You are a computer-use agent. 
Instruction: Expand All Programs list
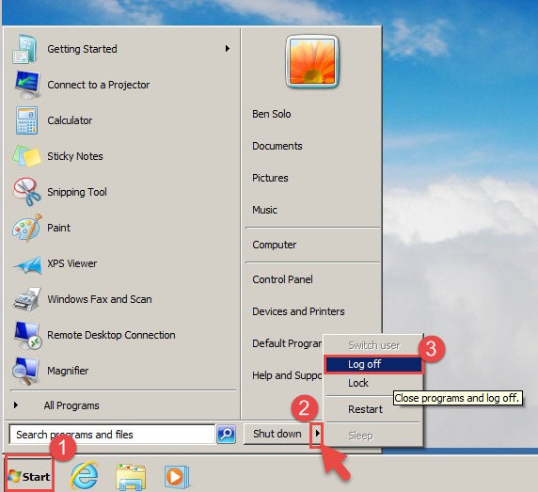click(56, 405)
